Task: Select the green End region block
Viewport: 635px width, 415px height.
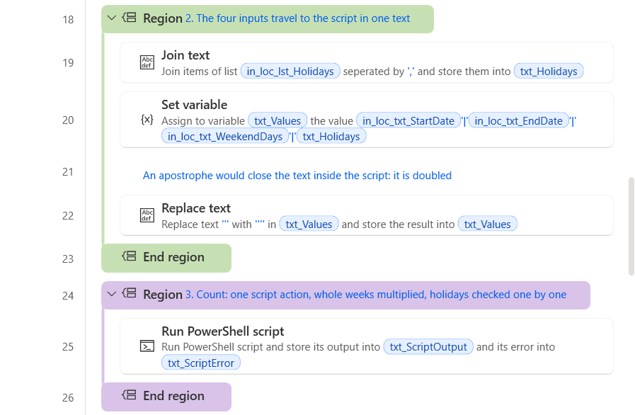Action: click(166, 258)
